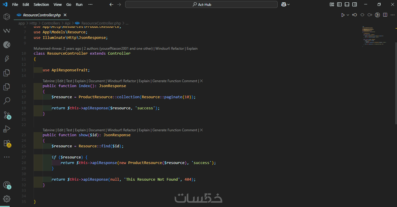Go to previous change arrow-circle icon

click(355, 15)
